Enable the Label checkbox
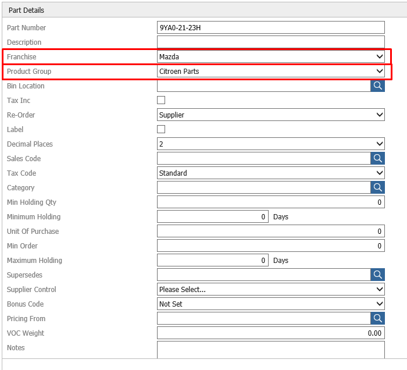The image size is (407, 370). [x=161, y=129]
